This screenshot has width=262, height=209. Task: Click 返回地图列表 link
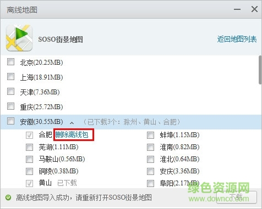(237, 39)
